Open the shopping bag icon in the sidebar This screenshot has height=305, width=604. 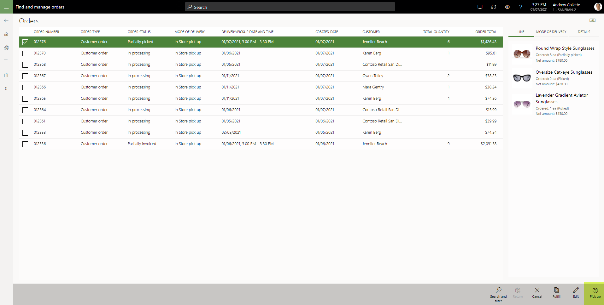coord(6,75)
